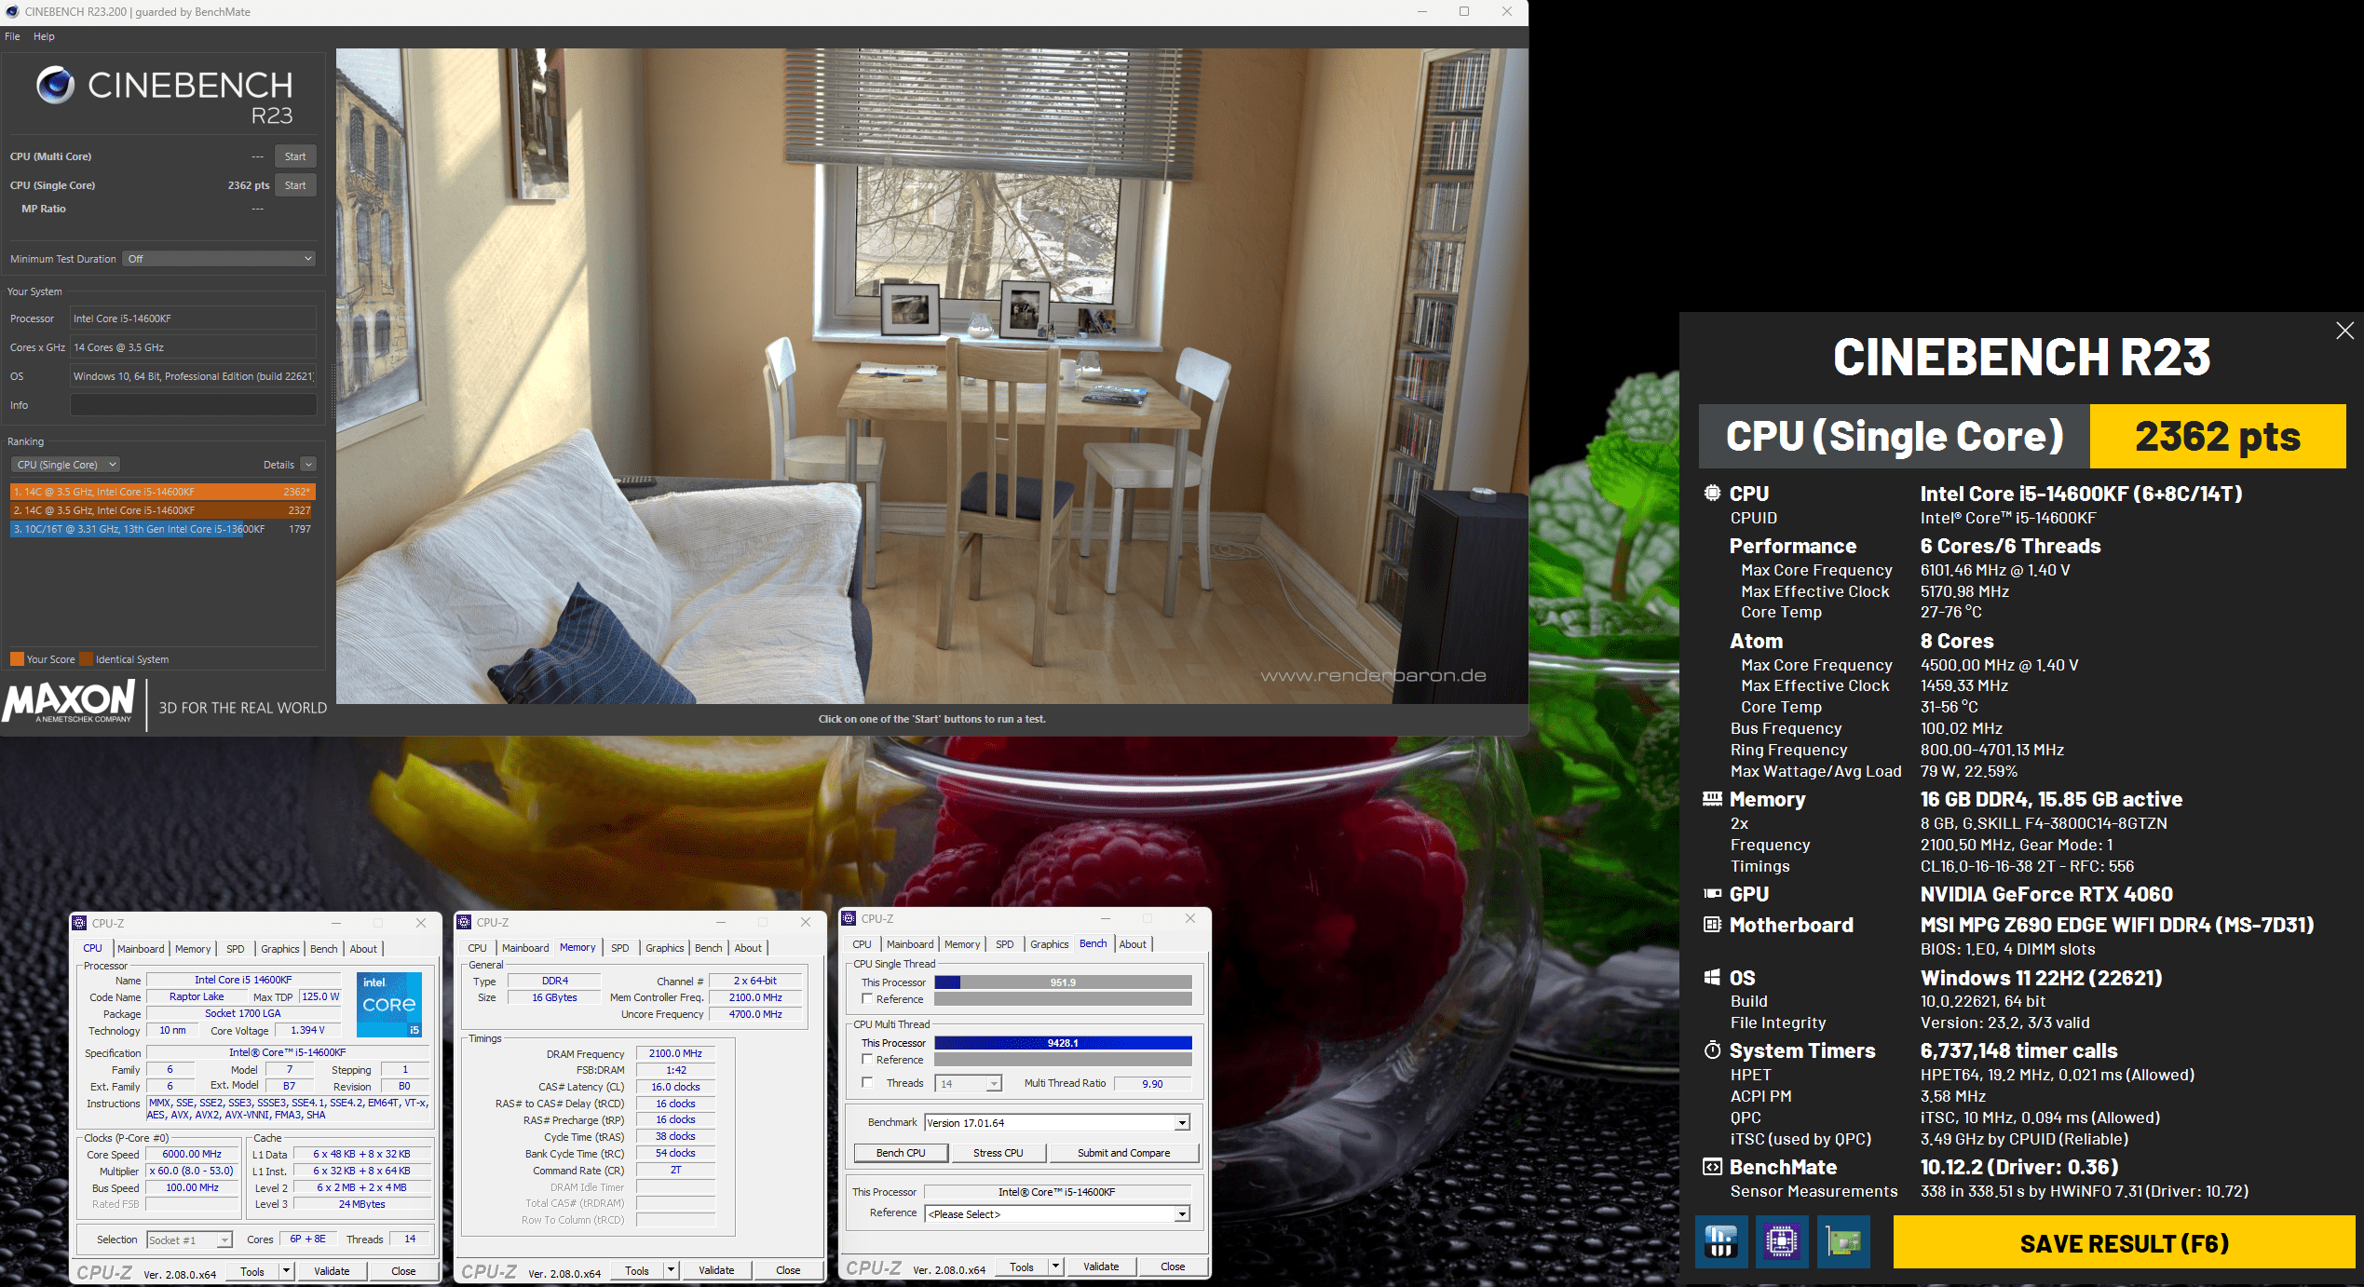
Task: Switch to SPD tab in CPU-Z Memory window
Action: 620,948
